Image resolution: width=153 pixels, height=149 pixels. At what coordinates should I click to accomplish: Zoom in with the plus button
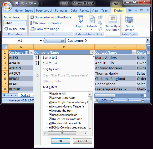[143, 100]
